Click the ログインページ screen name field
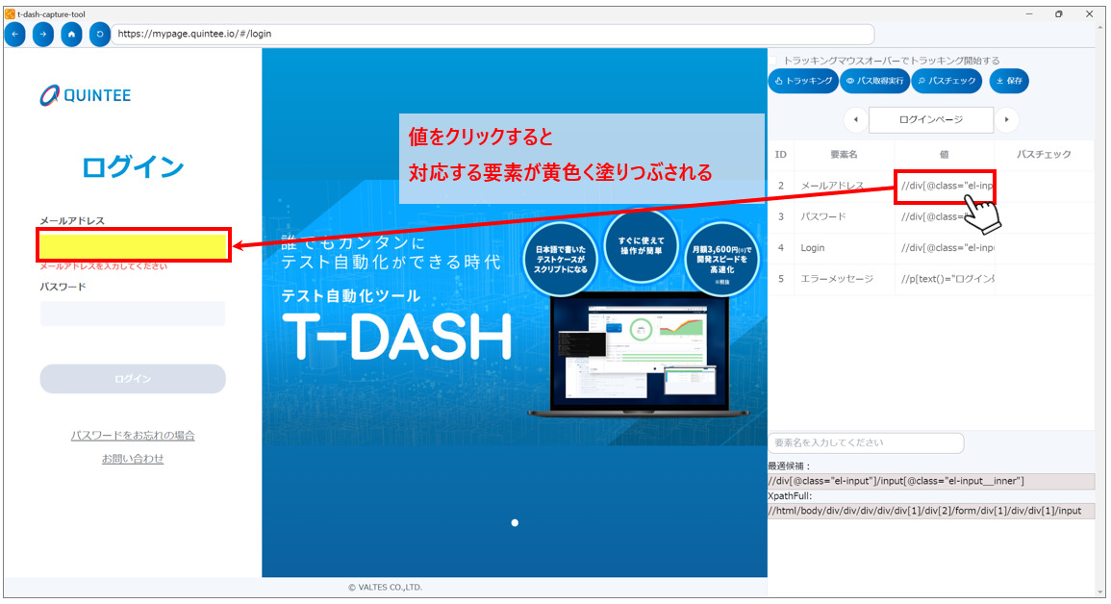The width and height of the screenshot is (1111, 604). click(930, 120)
